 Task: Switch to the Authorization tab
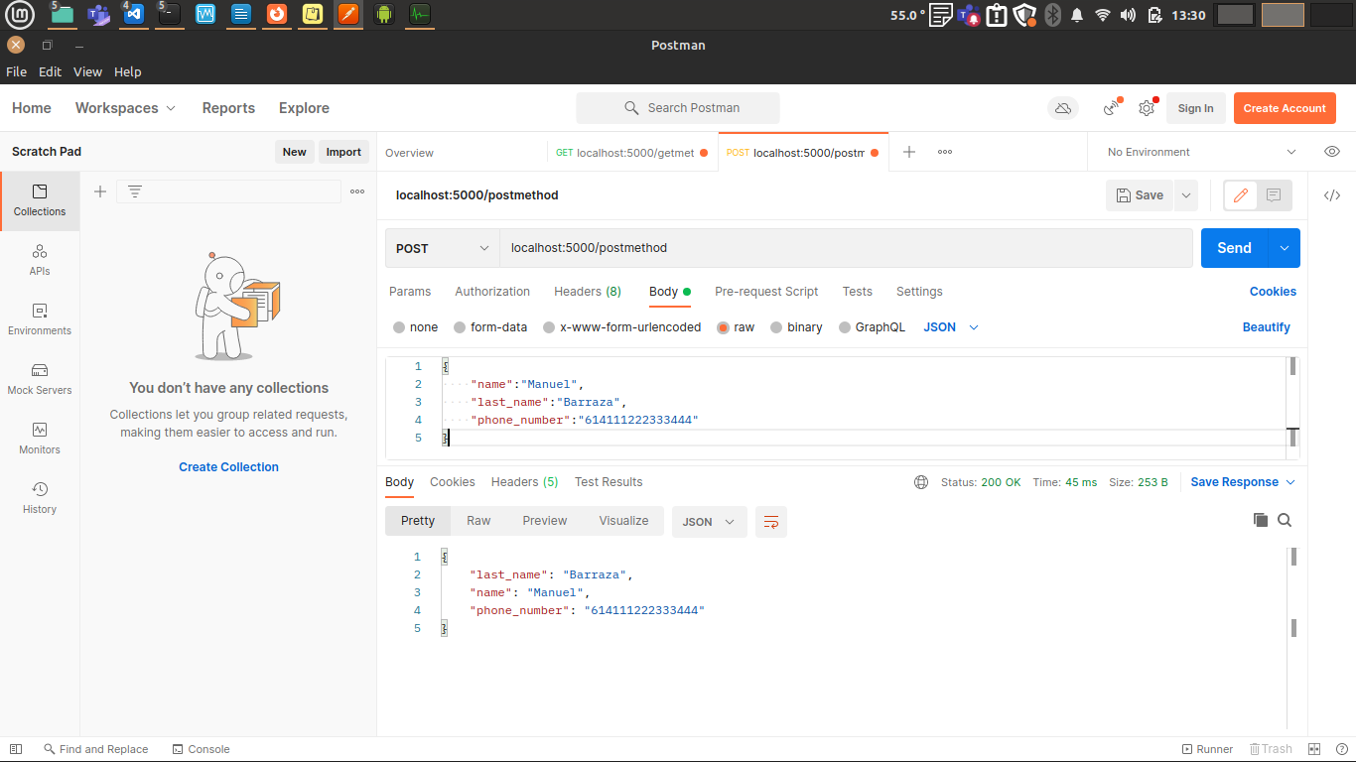point(492,292)
